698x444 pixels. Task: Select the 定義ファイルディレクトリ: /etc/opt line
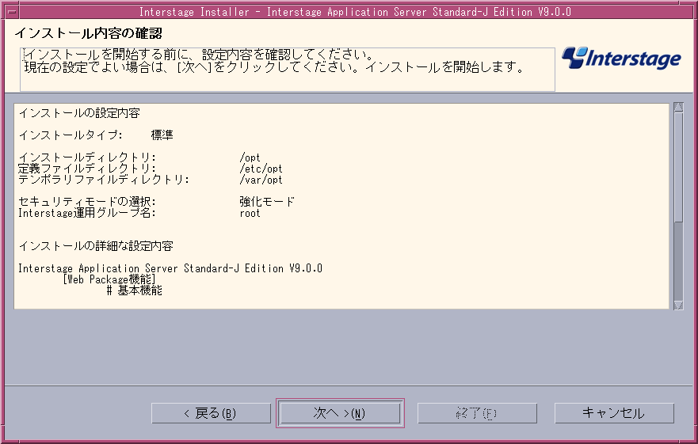(x=150, y=169)
